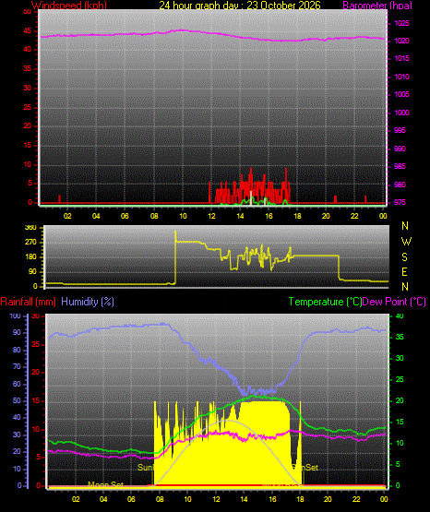Click 90 on the wind direction axis
This screenshot has width=430, height=512.
[x=32, y=271]
